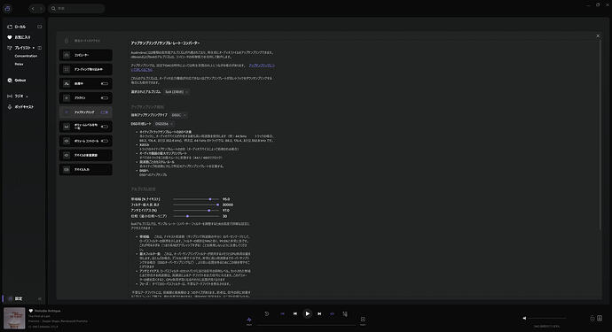Seek backward with purple rewind icon
The image size is (612, 332).
pyautogui.click(x=282, y=313)
